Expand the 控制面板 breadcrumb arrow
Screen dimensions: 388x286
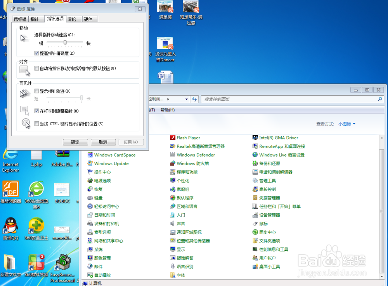[168, 99]
